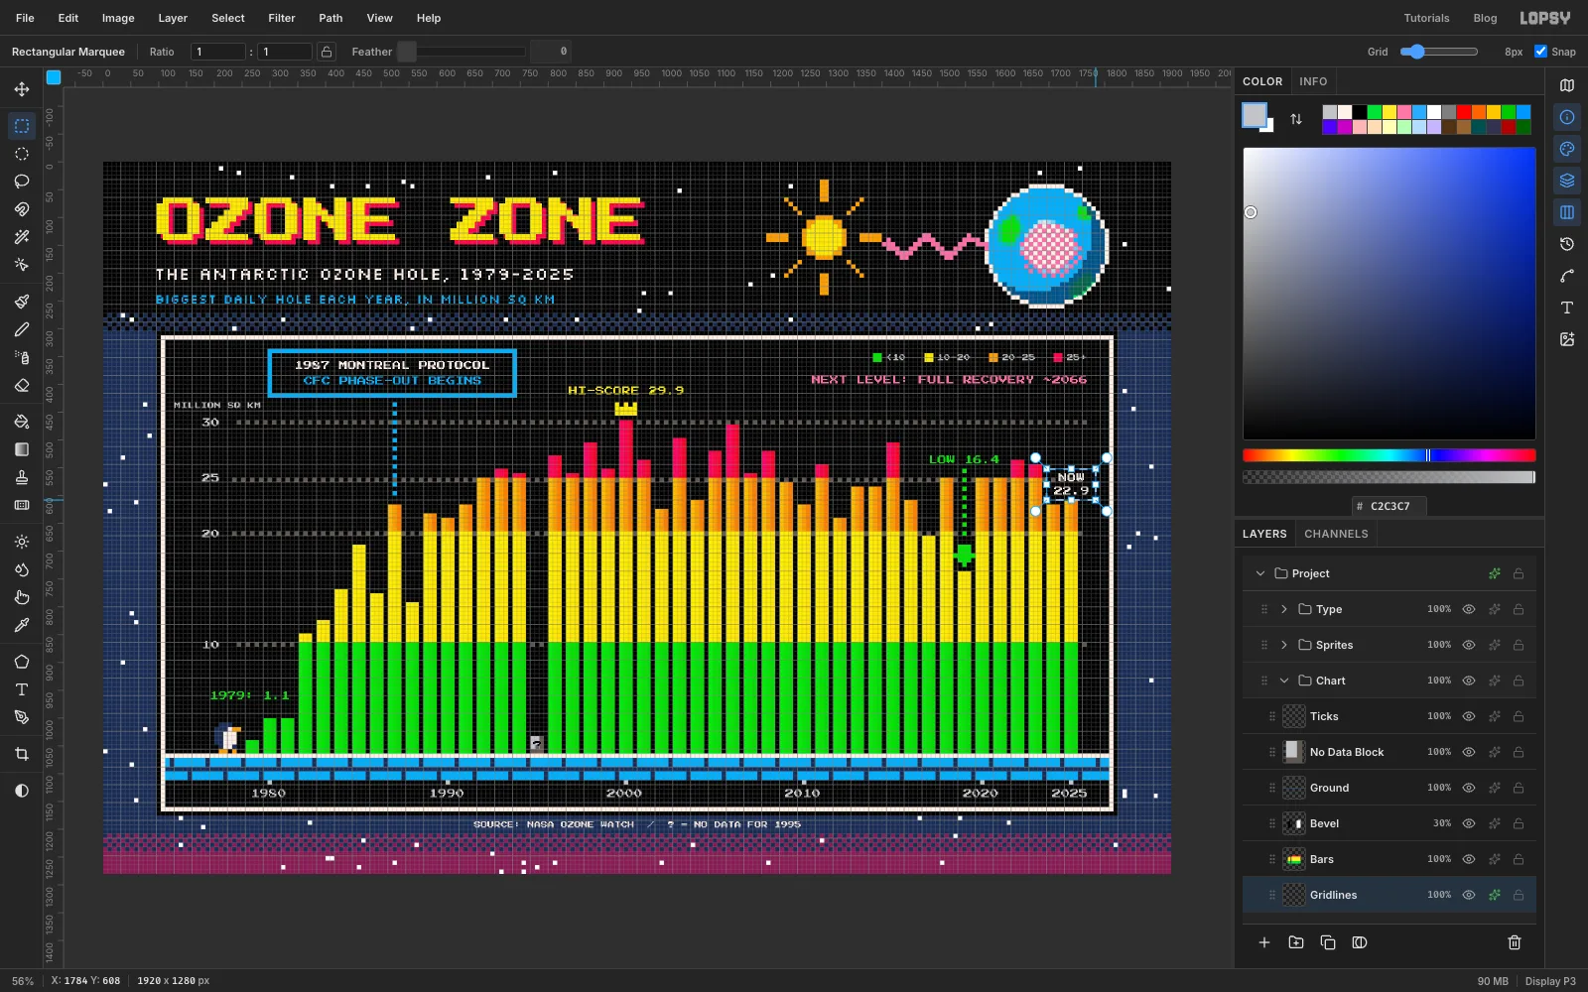This screenshot has height=992, width=1588.
Task: Open the Tutorials link
Action: [x=1426, y=18]
